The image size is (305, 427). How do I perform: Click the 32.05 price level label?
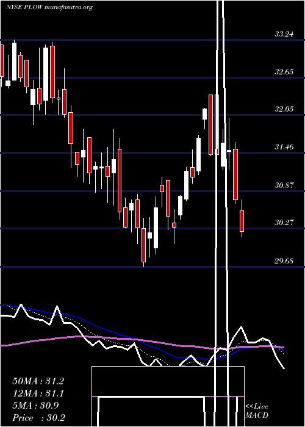(284, 109)
